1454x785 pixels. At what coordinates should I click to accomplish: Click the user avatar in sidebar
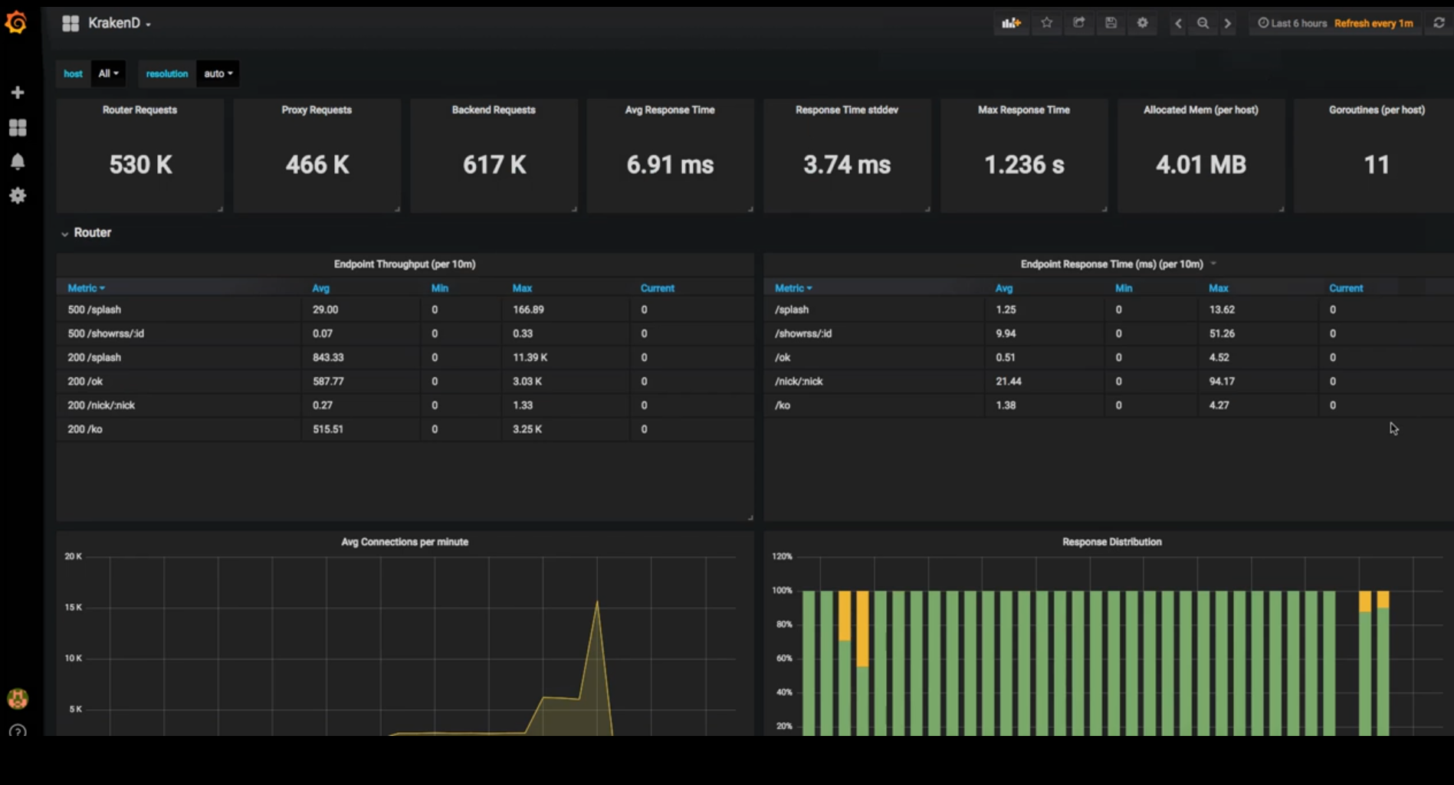point(18,698)
